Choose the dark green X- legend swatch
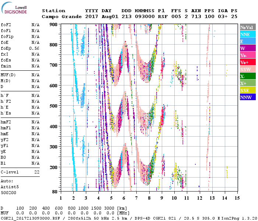The height and width of the screenshot is (221, 258). click(247, 77)
